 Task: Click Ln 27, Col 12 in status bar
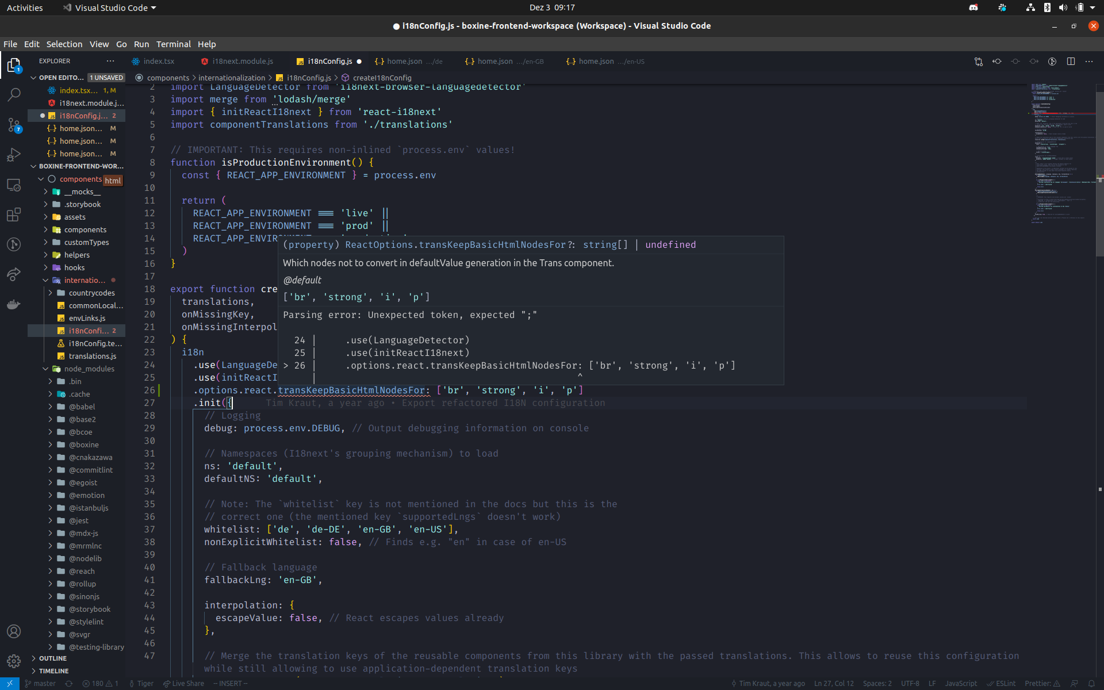point(834,684)
